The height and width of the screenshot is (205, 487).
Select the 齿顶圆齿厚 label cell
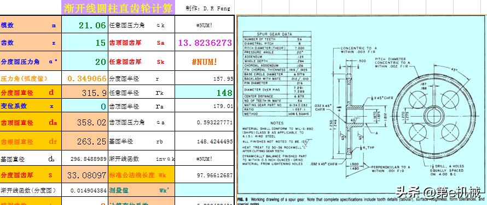coord(141,43)
